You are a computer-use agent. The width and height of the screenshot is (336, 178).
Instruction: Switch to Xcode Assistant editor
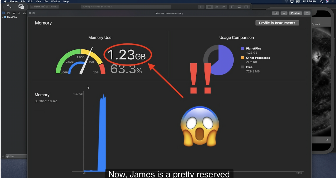(216, 7)
